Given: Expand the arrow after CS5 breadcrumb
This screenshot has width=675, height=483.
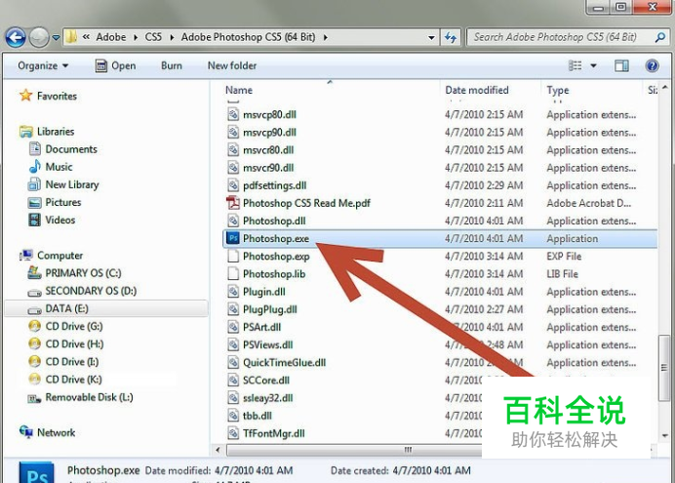Looking at the screenshot, I should 172,38.
